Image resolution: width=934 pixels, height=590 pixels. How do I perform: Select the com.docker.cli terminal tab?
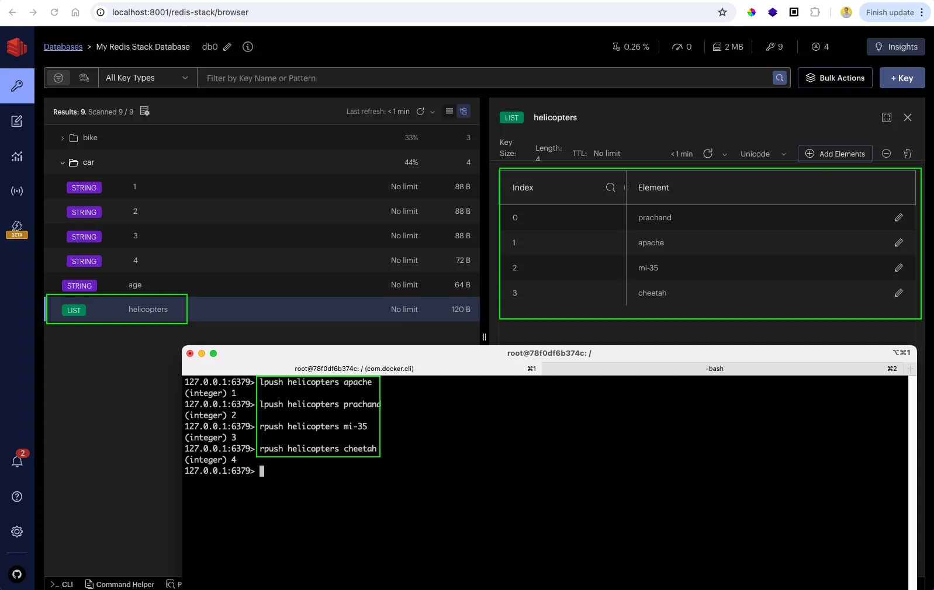362,369
